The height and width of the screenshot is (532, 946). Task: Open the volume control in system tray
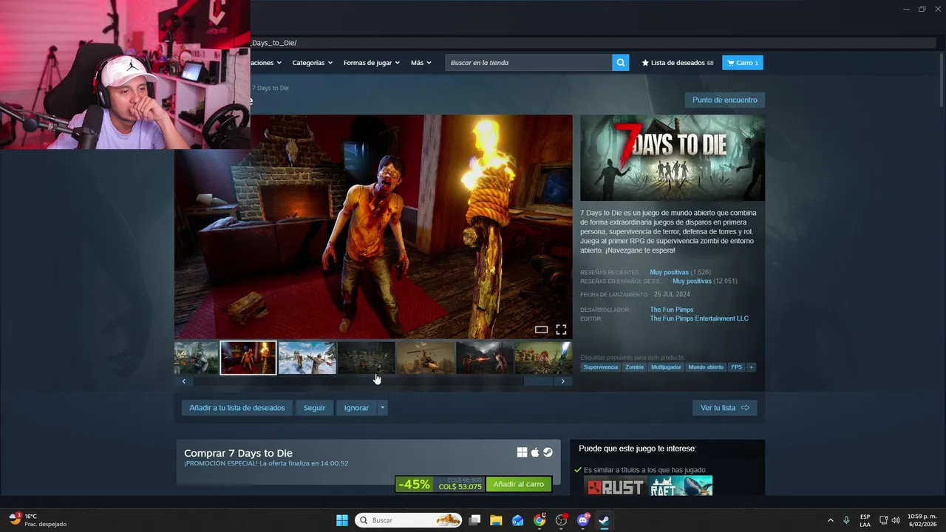click(x=896, y=520)
